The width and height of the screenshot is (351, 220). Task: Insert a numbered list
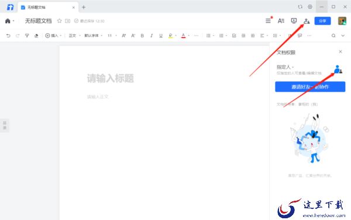tap(221, 36)
